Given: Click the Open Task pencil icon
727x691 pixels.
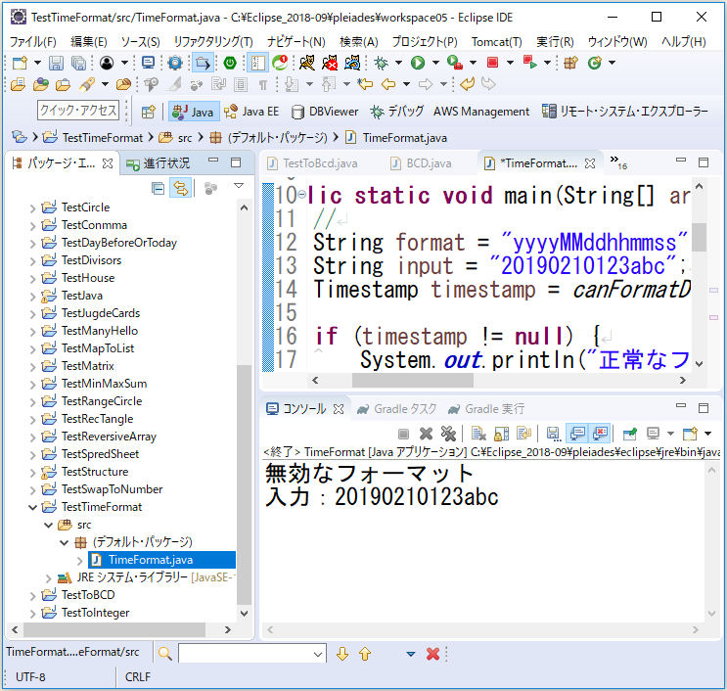Looking at the screenshot, I should 87,84.
